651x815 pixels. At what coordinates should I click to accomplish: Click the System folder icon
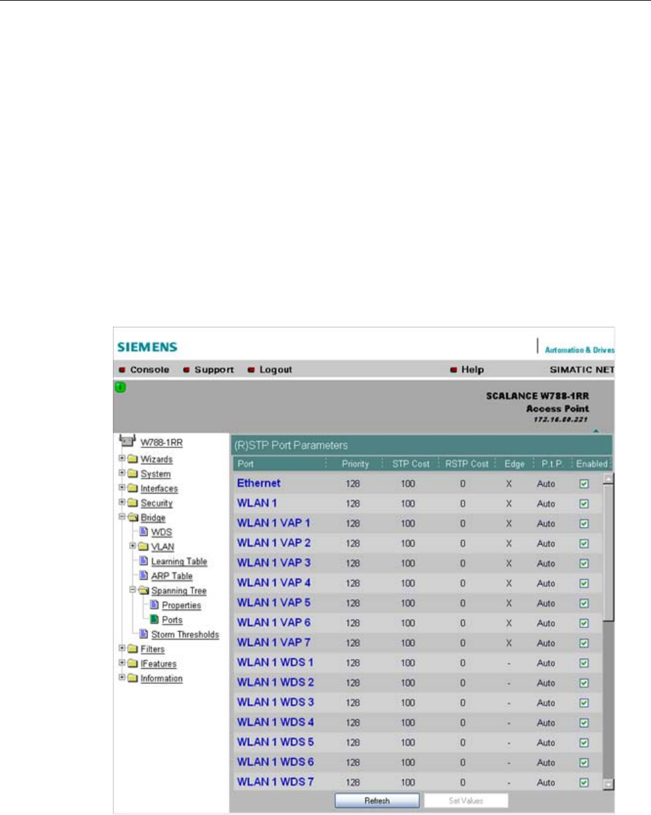pyautogui.click(x=133, y=474)
